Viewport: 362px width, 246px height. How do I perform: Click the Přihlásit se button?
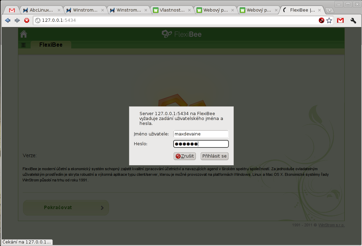click(214, 156)
